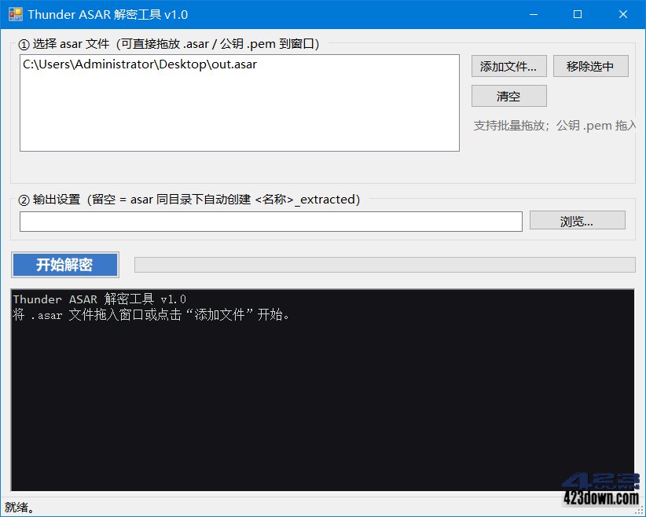Click the 移除选中 button
The height and width of the screenshot is (517, 646).
590,66
